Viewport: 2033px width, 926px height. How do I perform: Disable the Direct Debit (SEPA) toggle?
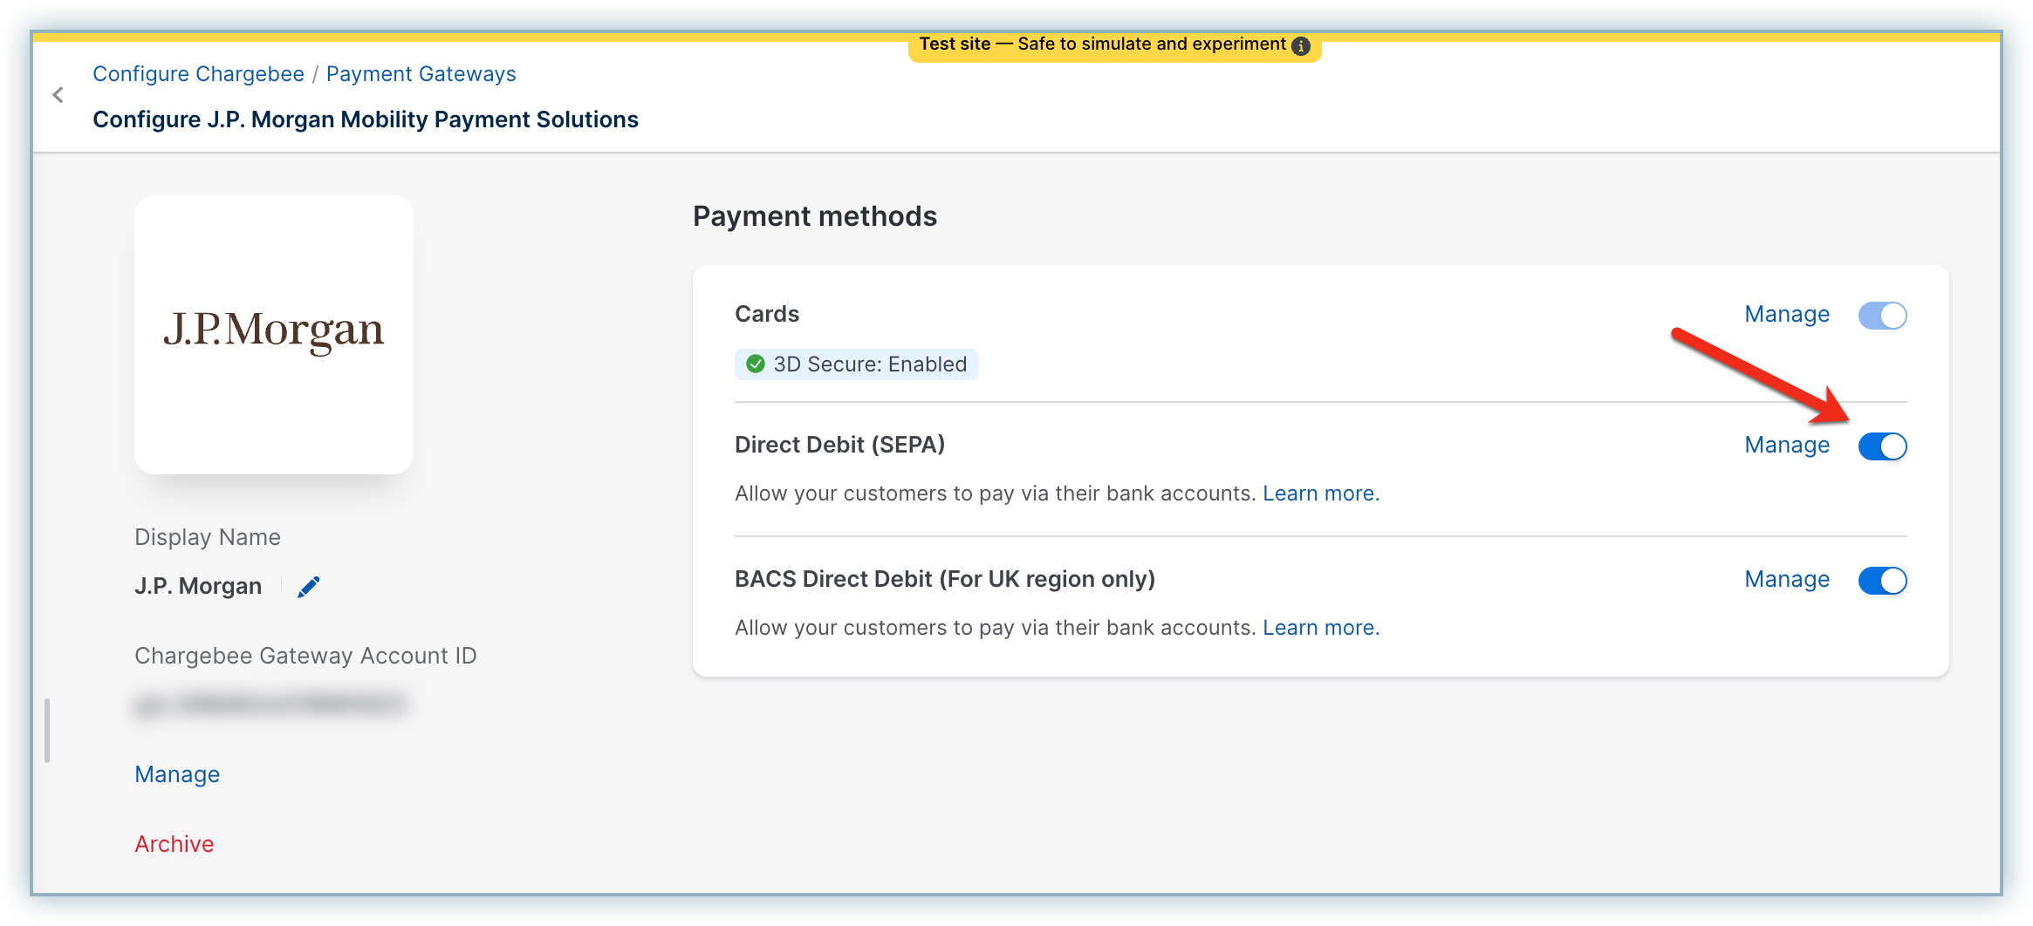click(1882, 446)
